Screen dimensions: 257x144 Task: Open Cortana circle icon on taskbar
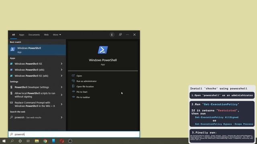(20, 141)
